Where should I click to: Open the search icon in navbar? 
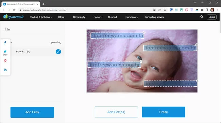[202, 17]
